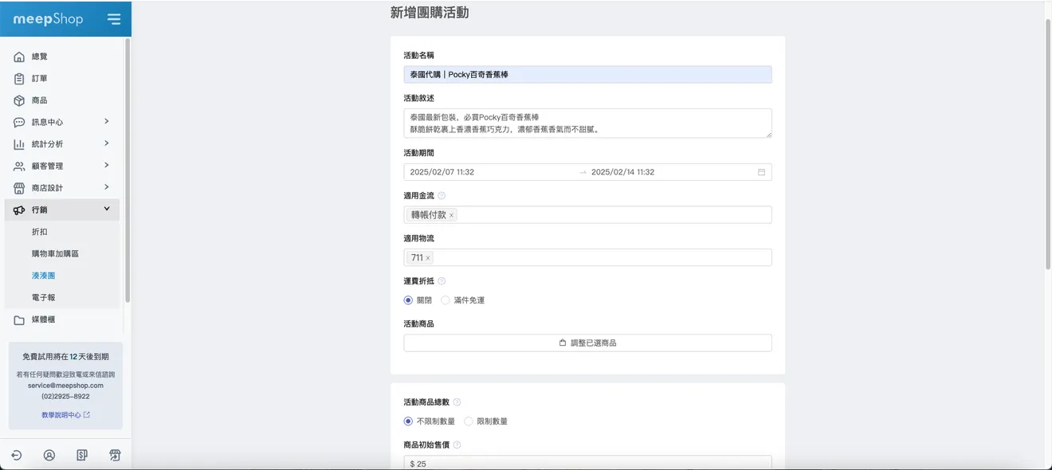
Task: Open end date 2025/02/14 11:32 picker
Action: pyautogui.click(x=623, y=172)
